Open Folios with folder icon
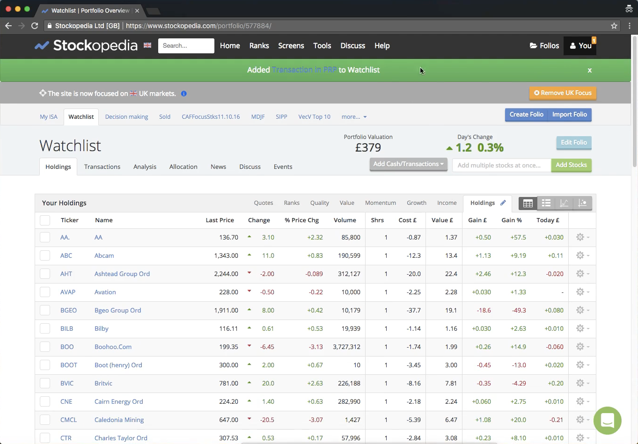This screenshot has height=444, width=638. pyautogui.click(x=544, y=45)
